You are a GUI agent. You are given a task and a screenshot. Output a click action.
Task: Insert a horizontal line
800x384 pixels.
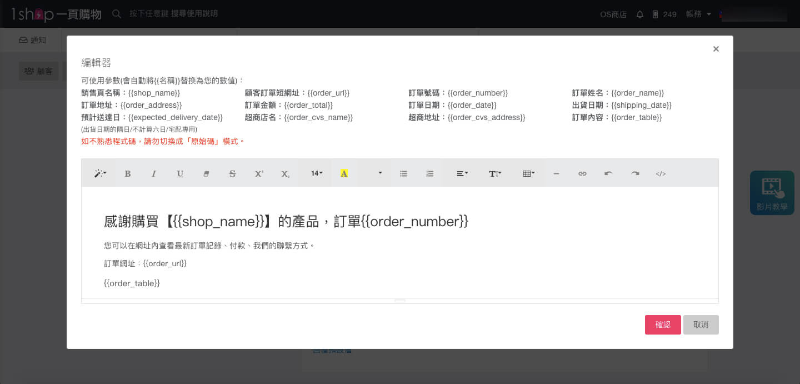coord(556,173)
